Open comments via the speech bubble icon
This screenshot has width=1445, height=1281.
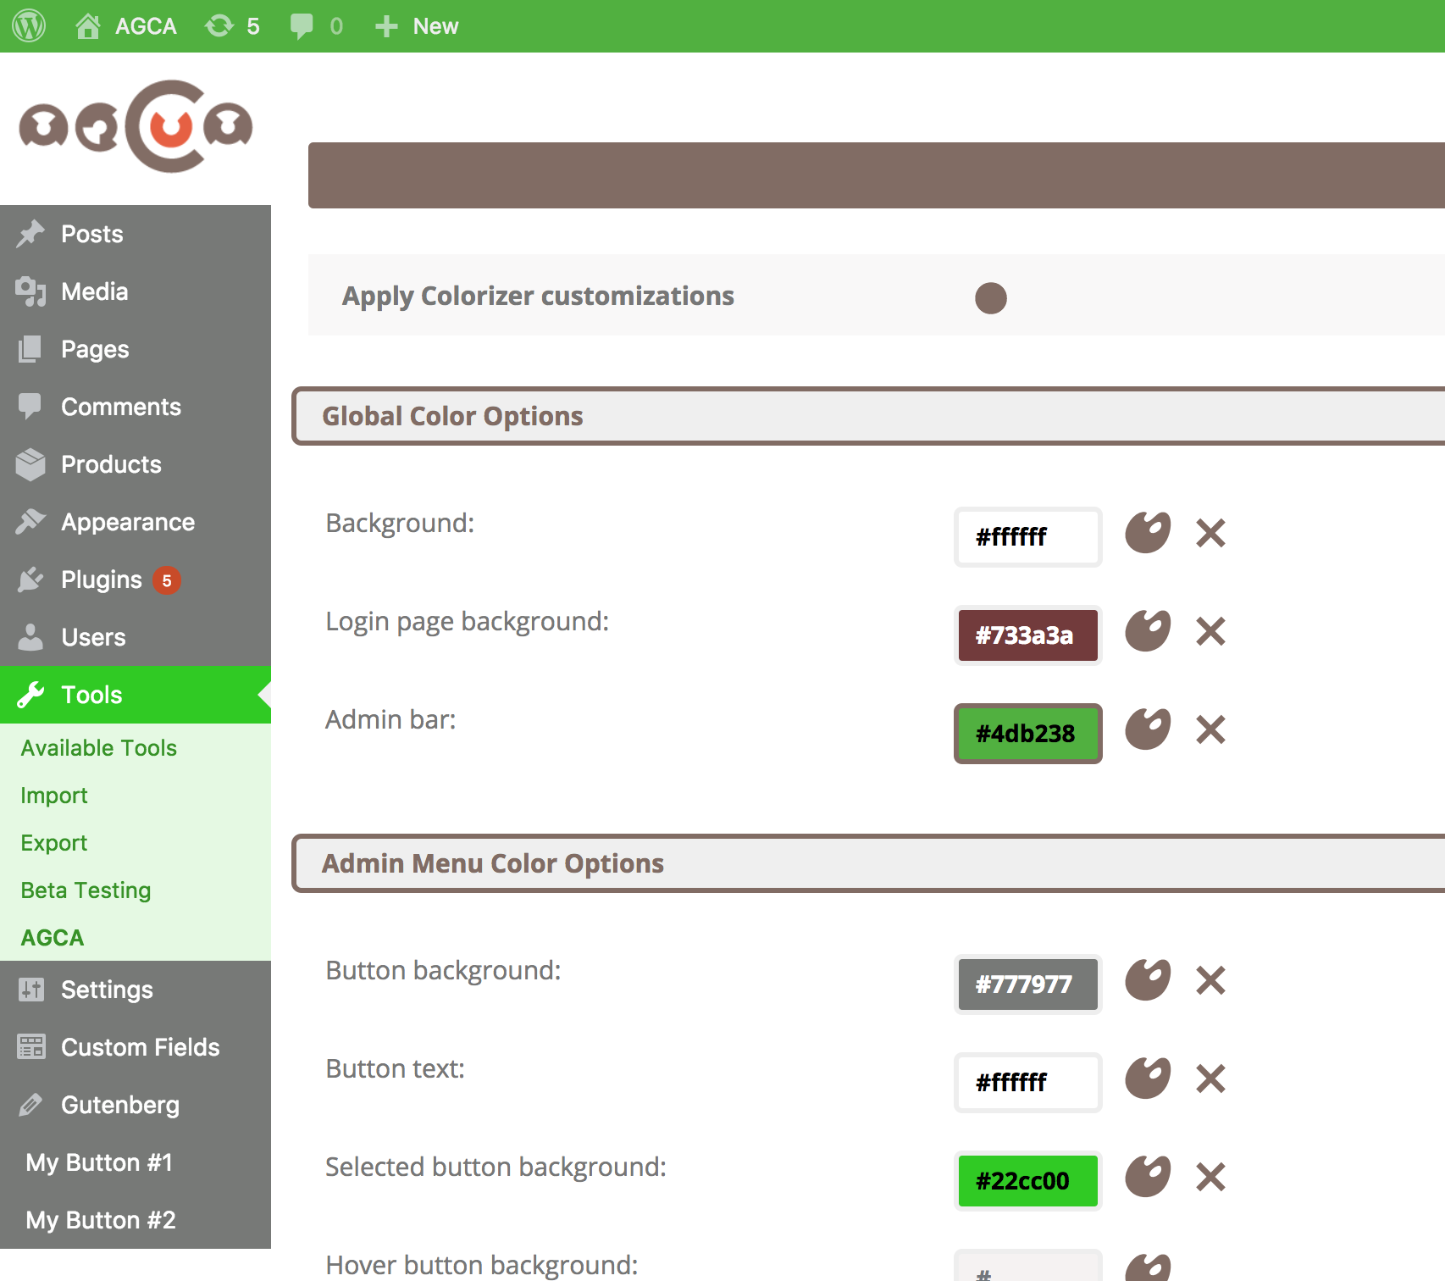(302, 25)
